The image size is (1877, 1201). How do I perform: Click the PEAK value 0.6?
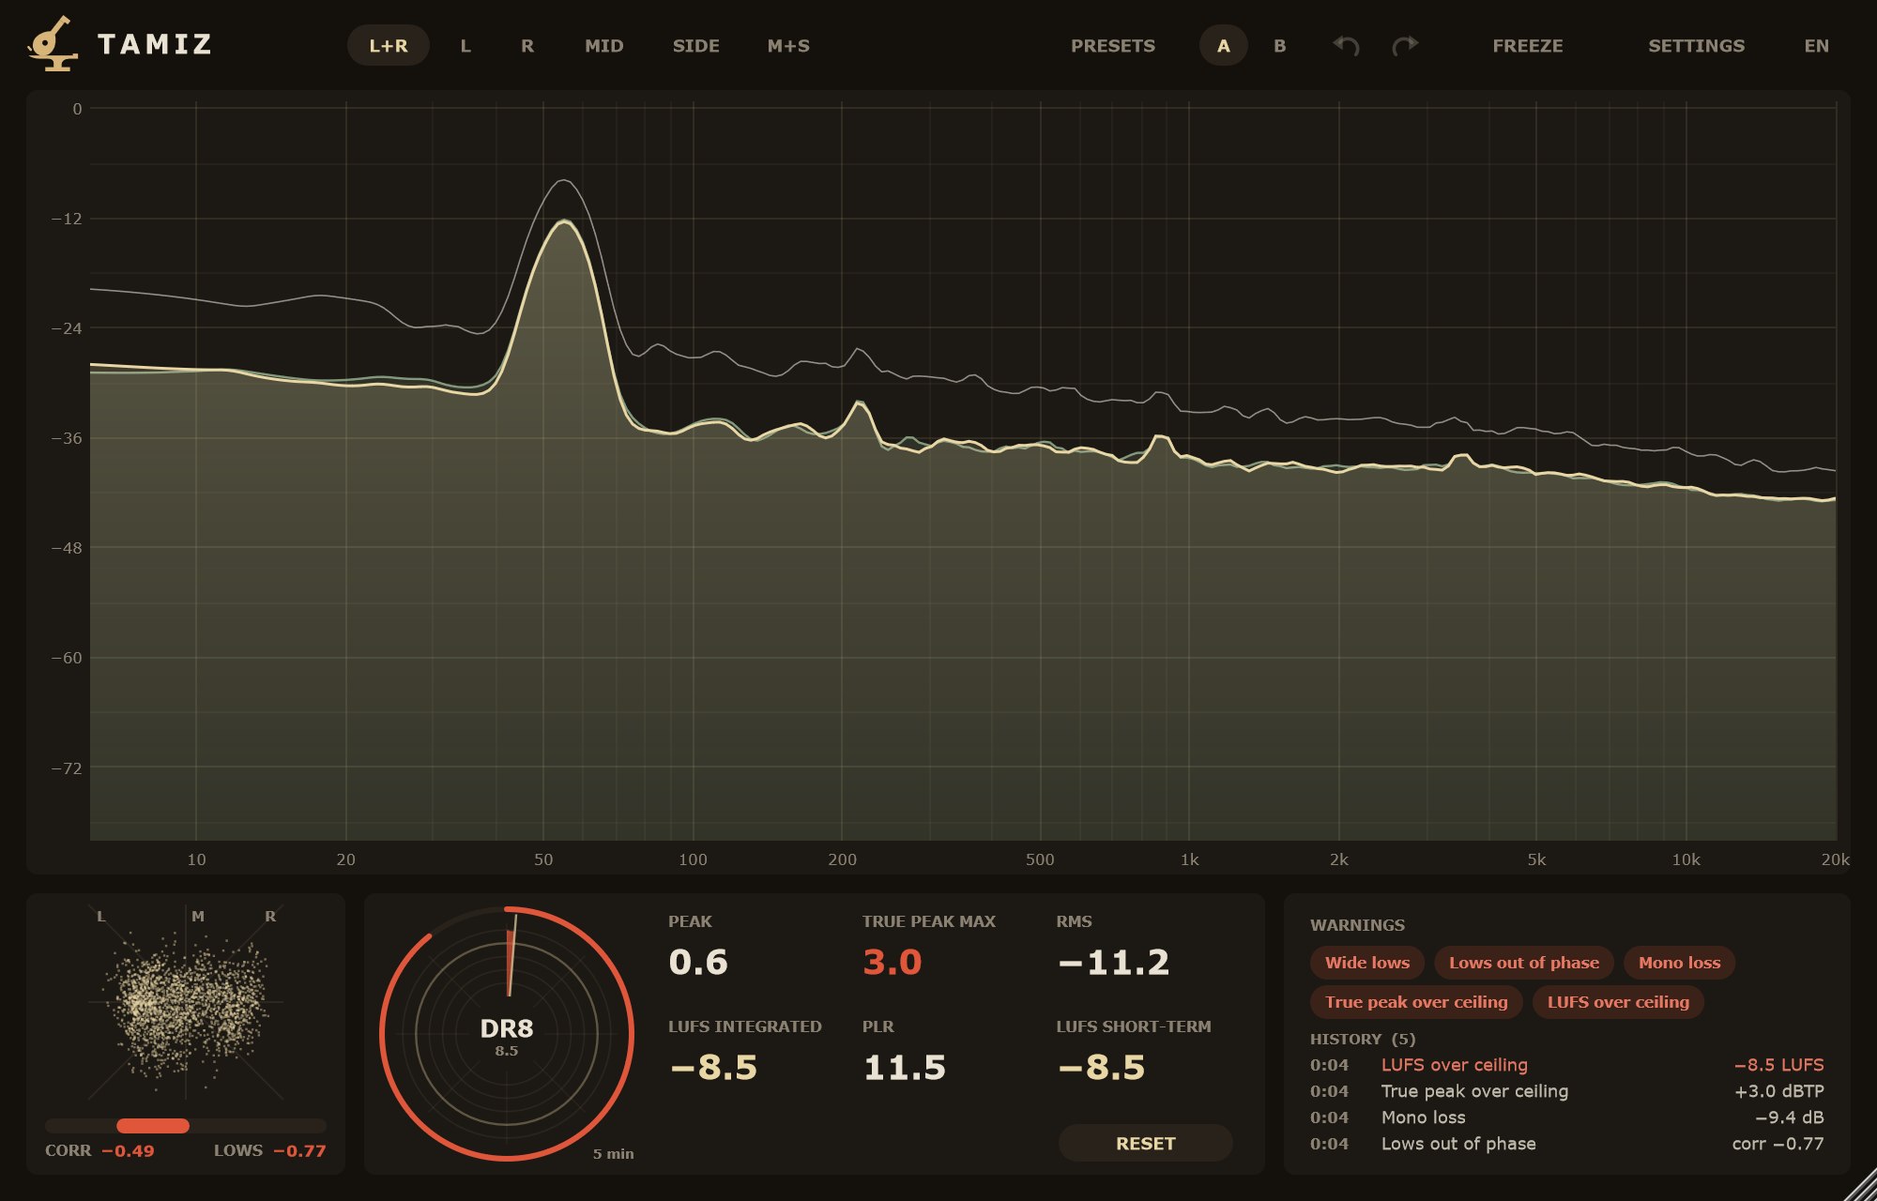[x=698, y=963]
